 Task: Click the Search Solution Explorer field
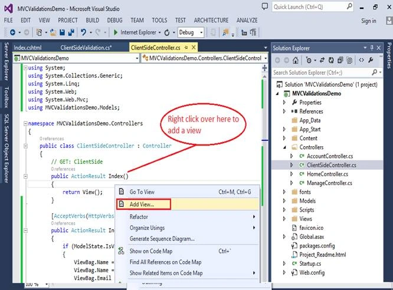click(322, 72)
